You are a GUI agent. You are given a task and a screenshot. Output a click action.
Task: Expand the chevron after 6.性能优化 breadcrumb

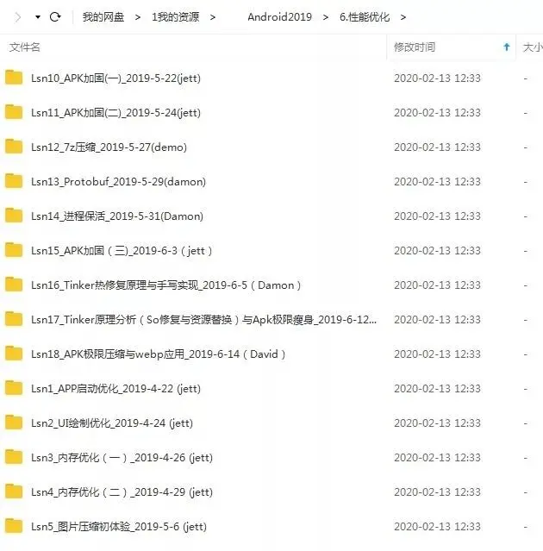point(403,17)
